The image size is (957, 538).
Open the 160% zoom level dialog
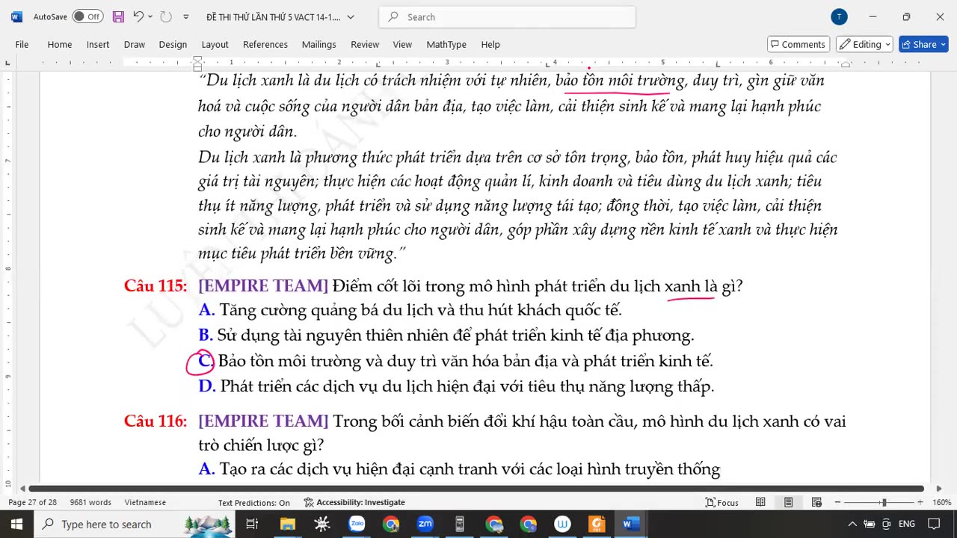pos(941,502)
